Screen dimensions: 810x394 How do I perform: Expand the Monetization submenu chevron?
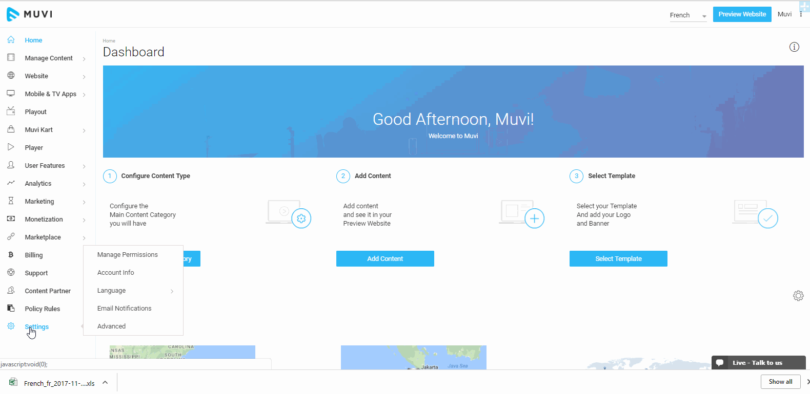(x=84, y=220)
